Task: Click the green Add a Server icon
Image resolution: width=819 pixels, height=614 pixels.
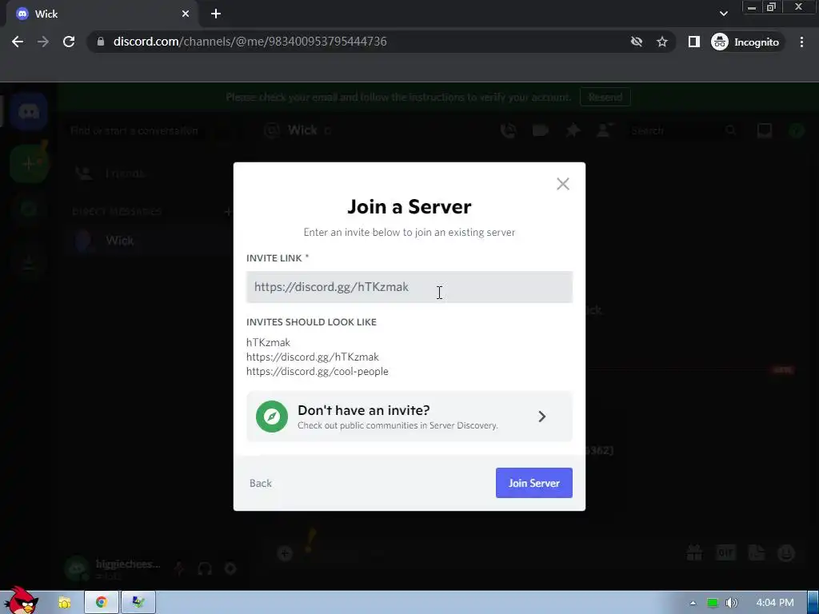Action: click(x=29, y=164)
